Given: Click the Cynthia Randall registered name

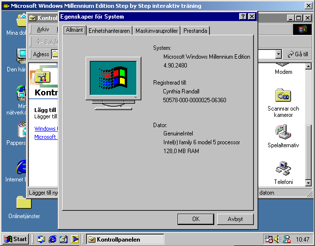Looking at the screenshot, I should coord(181,91).
